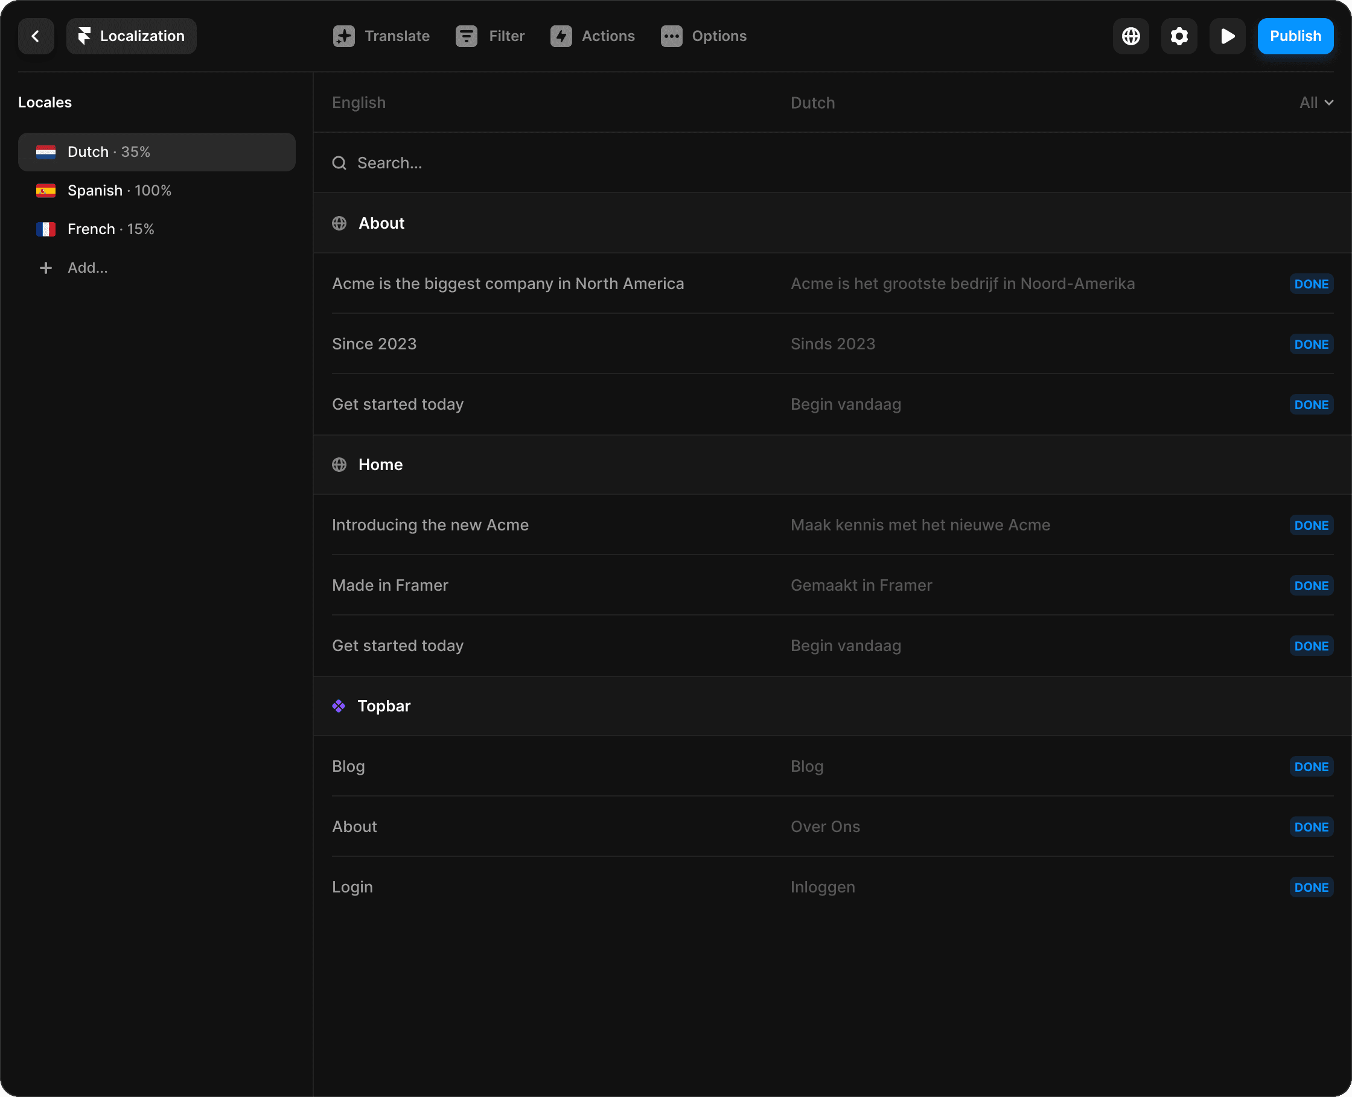Image resolution: width=1352 pixels, height=1097 pixels.
Task: Toggle DONE badge on Login row
Action: click(1311, 887)
